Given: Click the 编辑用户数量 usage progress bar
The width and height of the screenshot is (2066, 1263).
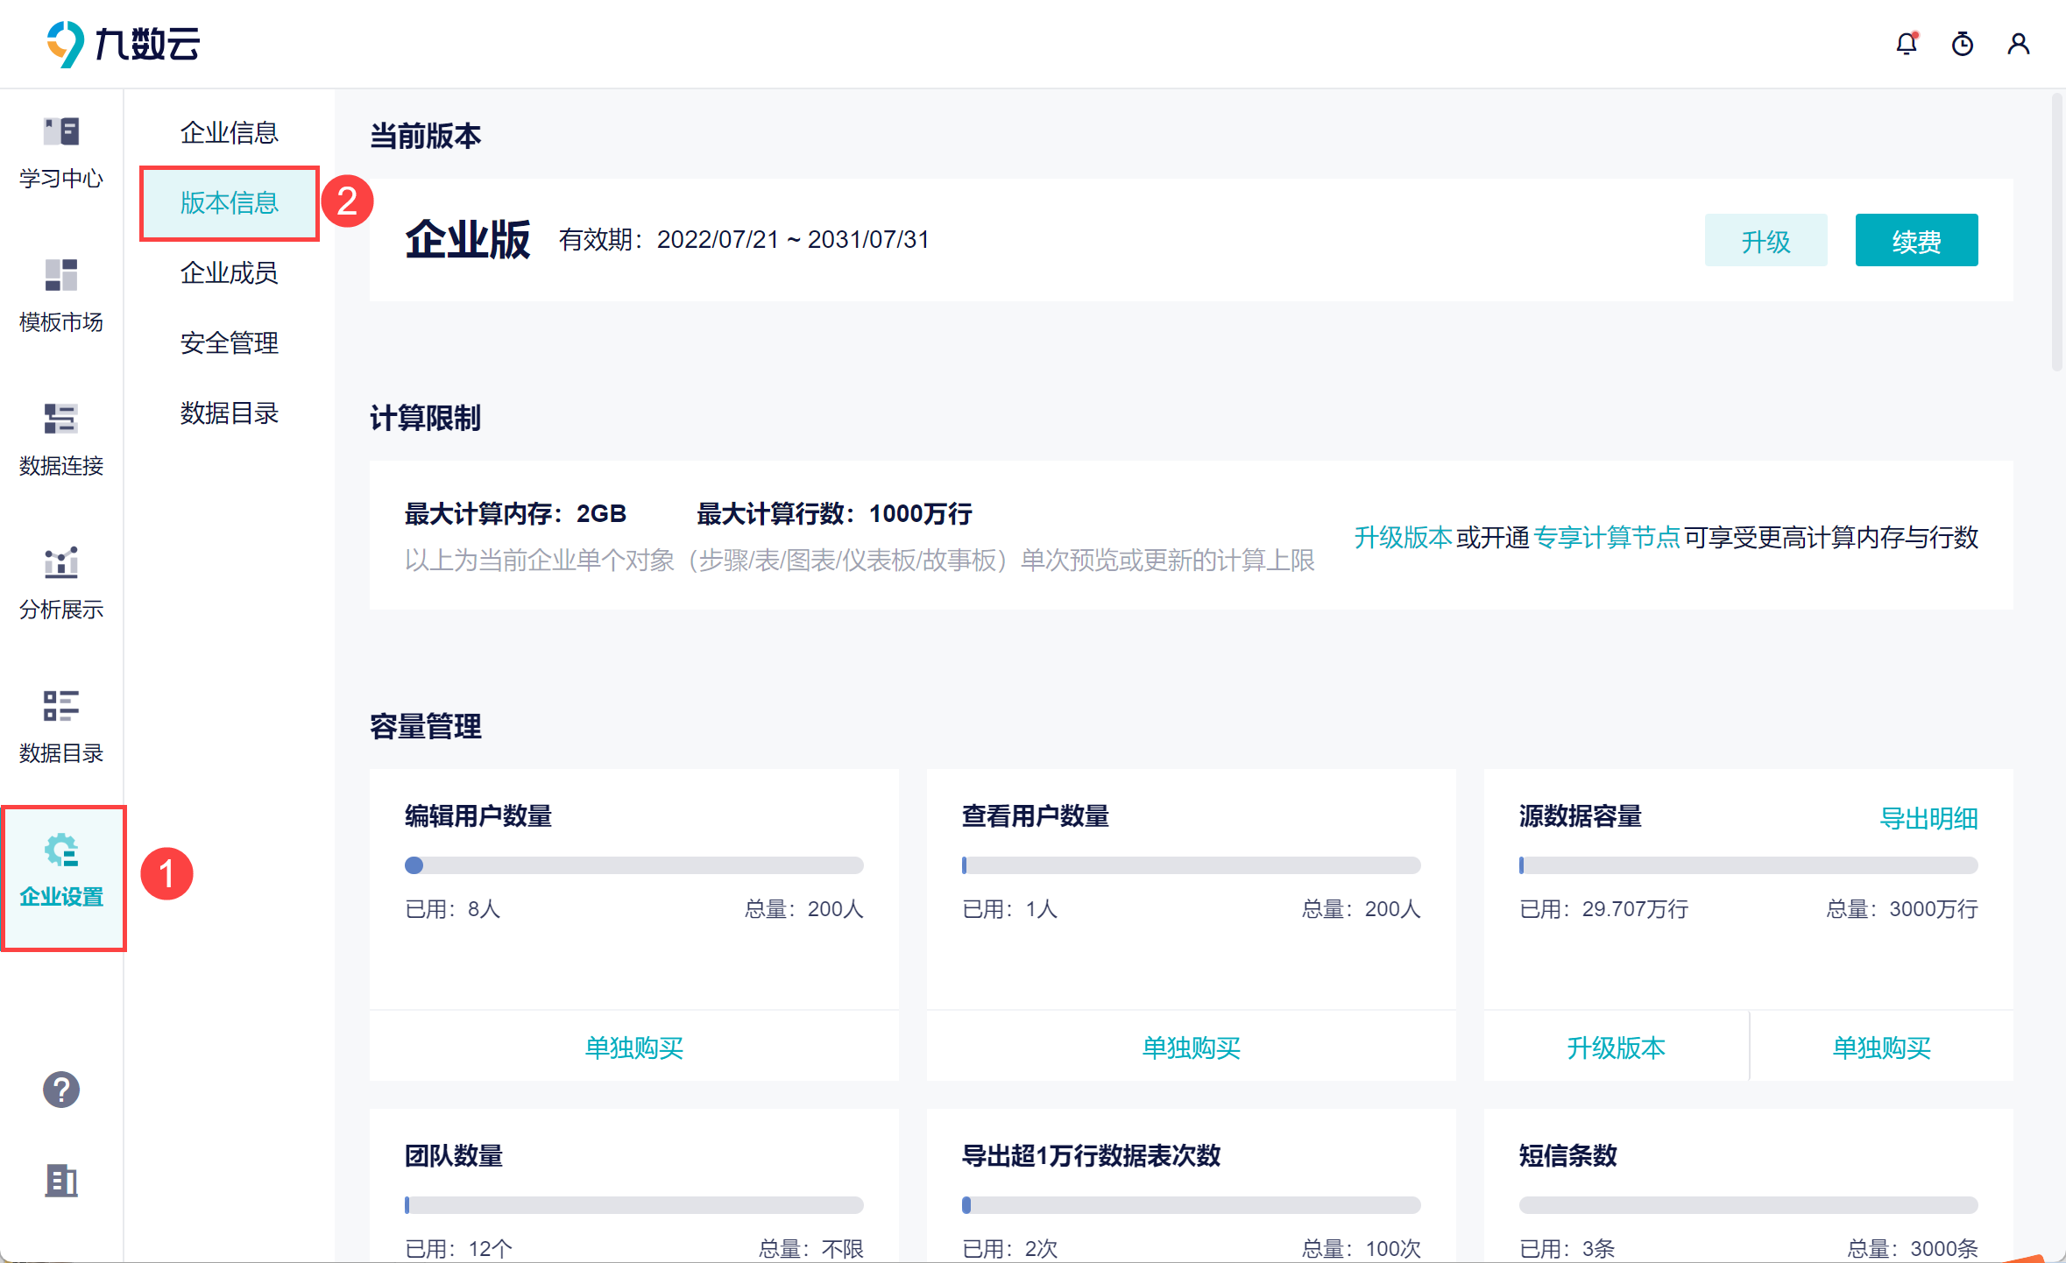Looking at the screenshot, I should tap(633, 865).
